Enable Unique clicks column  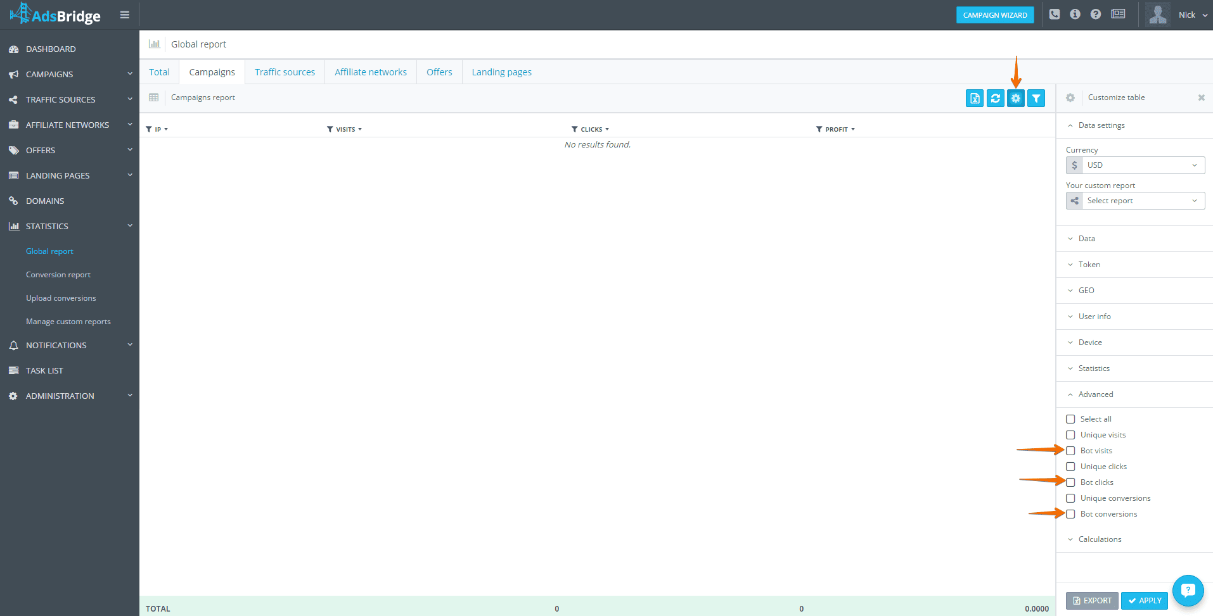tap(1070, 467)
